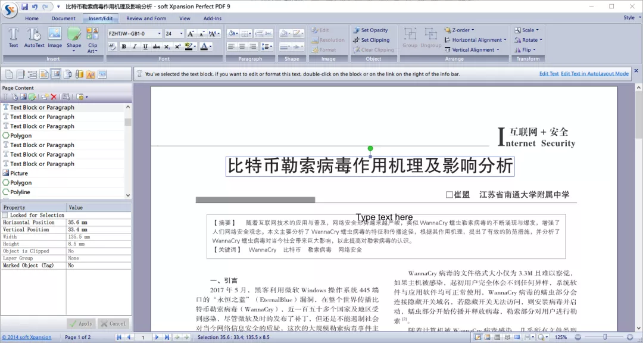Open the content settings folder-gear dropdown
This screenshot has height=343, width=643.
coord(82,97)
